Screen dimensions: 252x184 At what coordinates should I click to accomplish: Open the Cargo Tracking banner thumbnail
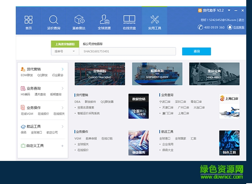click(x=100, y=74)
